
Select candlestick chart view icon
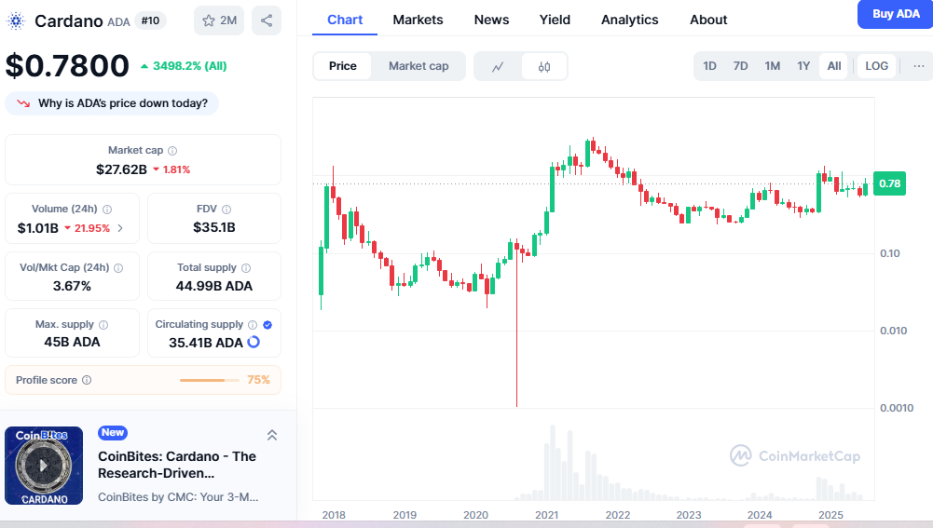point(543,67)
